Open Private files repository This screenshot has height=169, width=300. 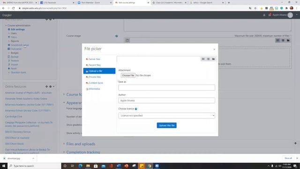[x=95, y=77]
